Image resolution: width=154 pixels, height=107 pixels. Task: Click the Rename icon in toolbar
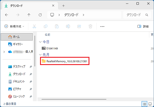click(68, 27)
